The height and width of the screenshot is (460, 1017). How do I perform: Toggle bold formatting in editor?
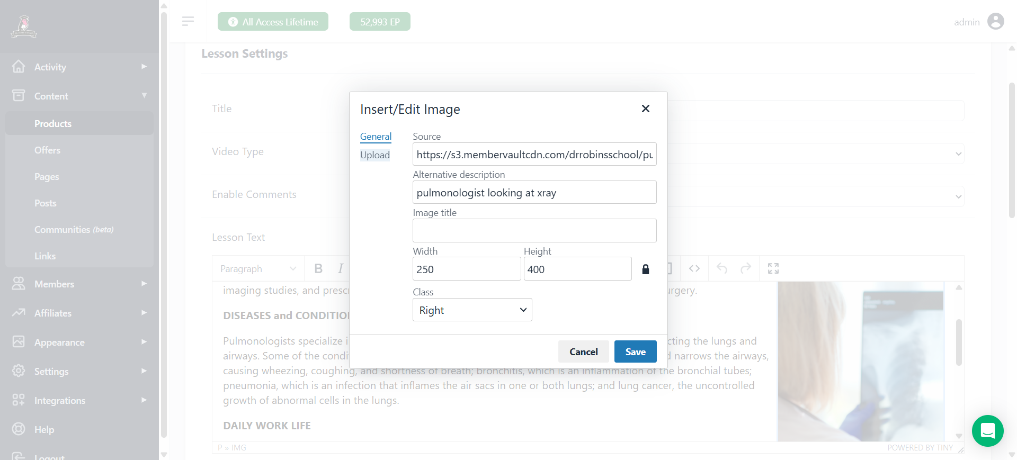(x=318, y=268)
